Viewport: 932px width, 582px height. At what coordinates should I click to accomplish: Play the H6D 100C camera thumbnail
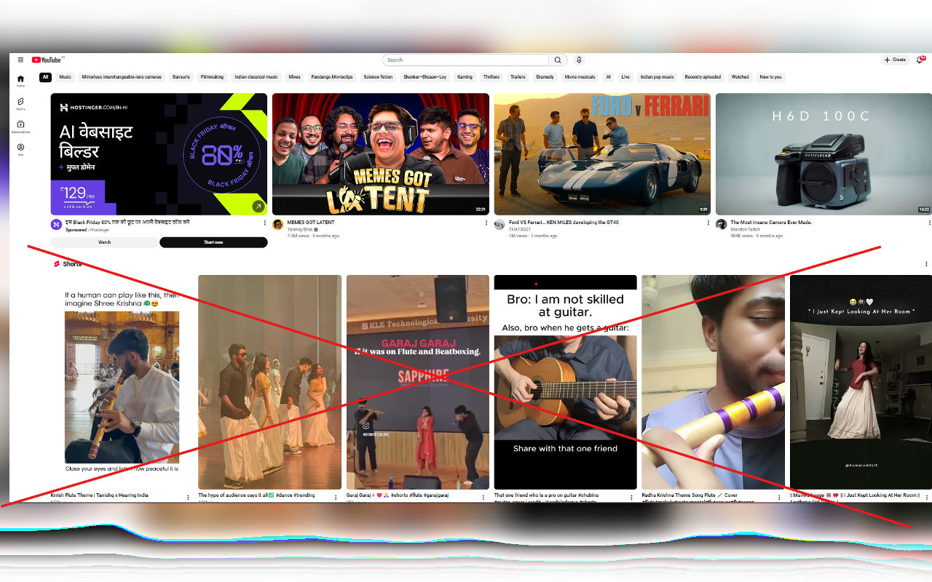(824, 154)
